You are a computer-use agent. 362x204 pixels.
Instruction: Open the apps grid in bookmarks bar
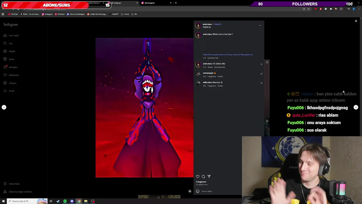(3, 14)
